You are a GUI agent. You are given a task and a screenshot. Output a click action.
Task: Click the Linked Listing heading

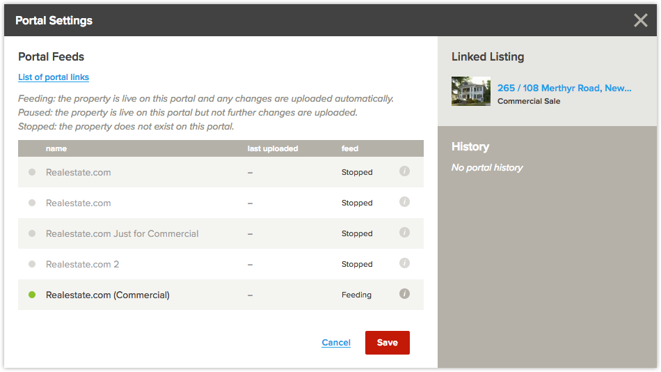pyautogui.click(x=488, y=56)
